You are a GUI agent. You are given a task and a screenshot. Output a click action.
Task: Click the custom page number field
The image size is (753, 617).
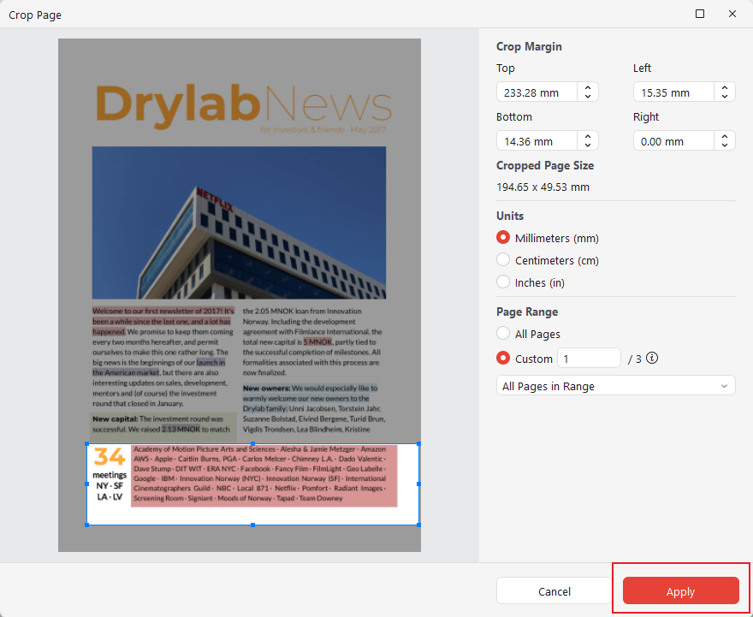coord(589,359)
